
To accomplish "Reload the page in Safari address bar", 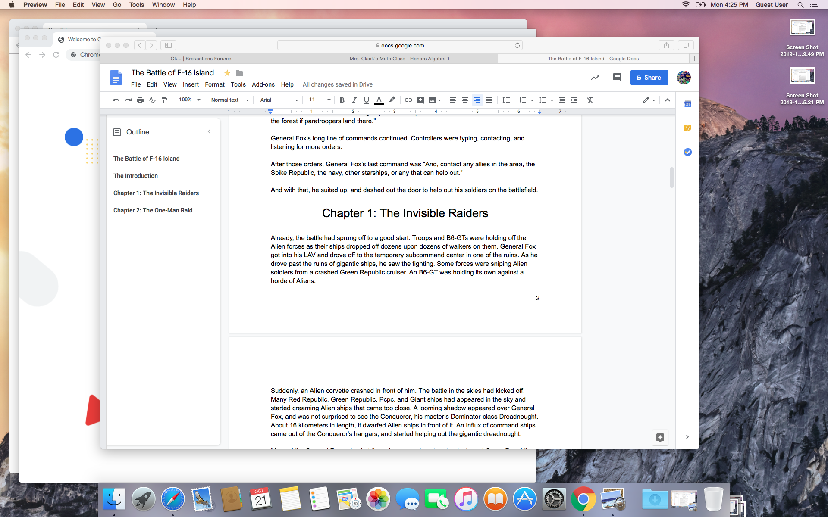I will click(x=517, y=45).
